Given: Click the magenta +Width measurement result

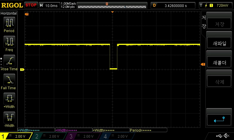Looking at the screenshot, I should click(74, 130).
